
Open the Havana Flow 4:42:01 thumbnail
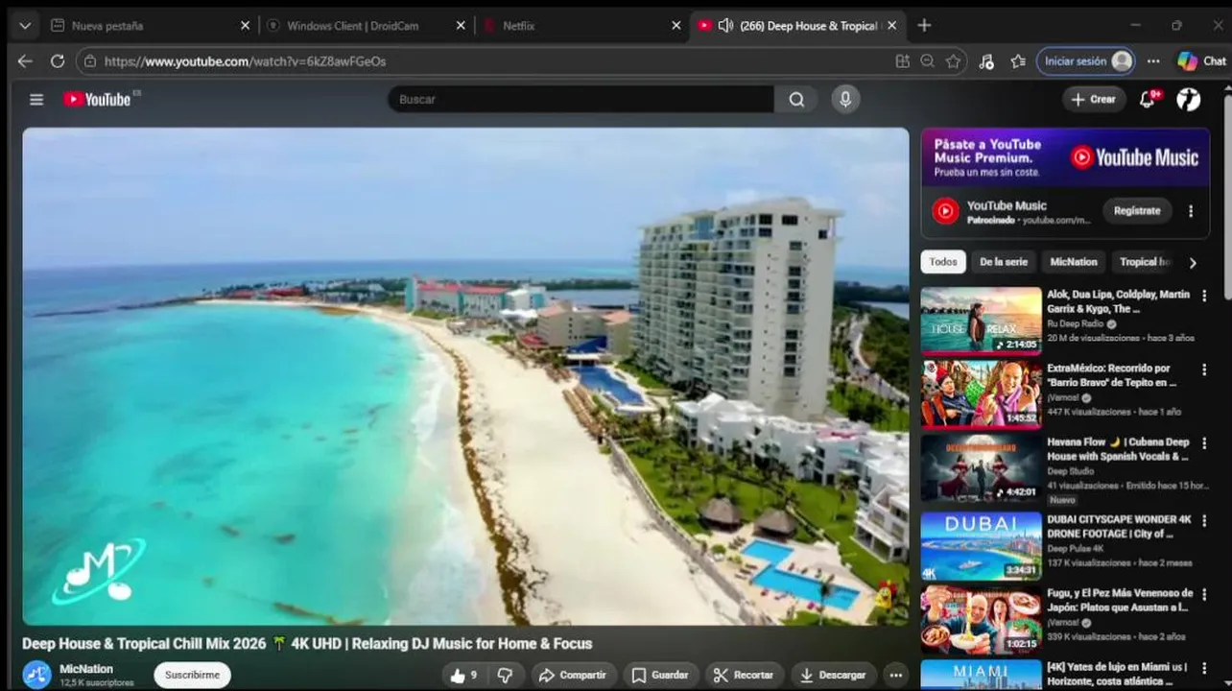pyautogui.click(x=981, y=468)
